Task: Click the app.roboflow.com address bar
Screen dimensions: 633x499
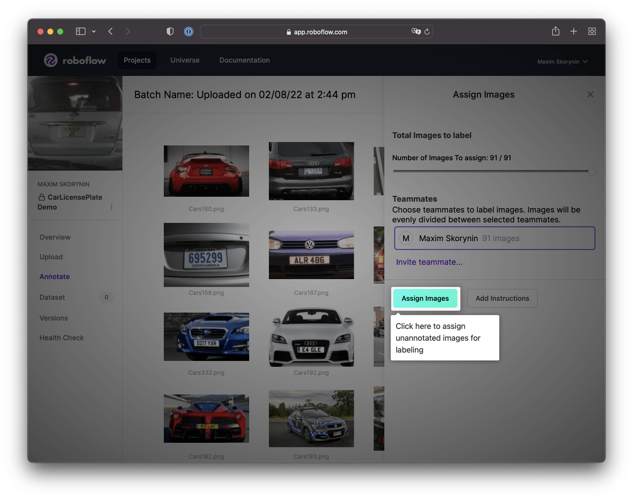Action: pos(317,32)
